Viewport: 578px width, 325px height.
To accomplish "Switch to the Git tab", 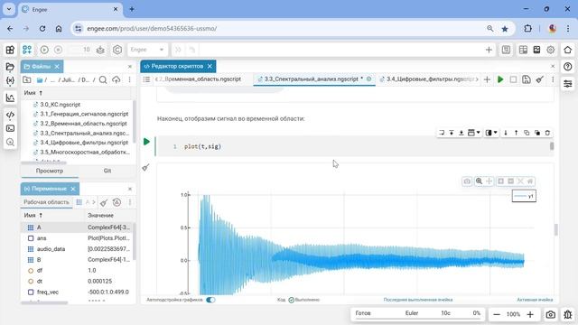I will (x=107, y=171).
